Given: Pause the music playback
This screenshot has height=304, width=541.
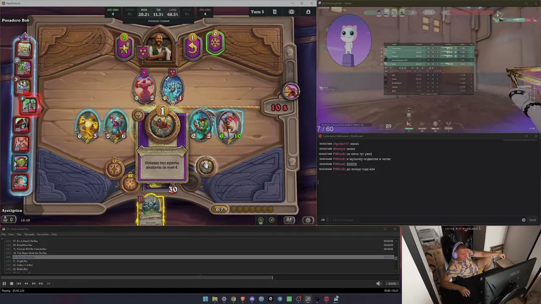Looking at the screenshot, I should click(4, 284).
